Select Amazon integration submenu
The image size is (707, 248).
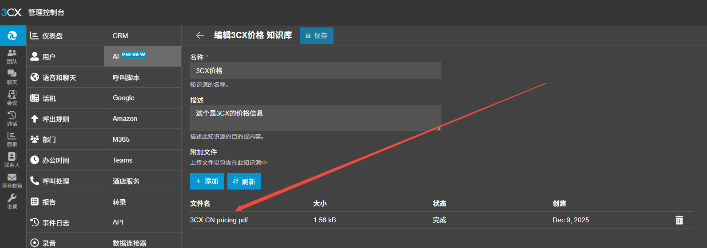[143, 119]
